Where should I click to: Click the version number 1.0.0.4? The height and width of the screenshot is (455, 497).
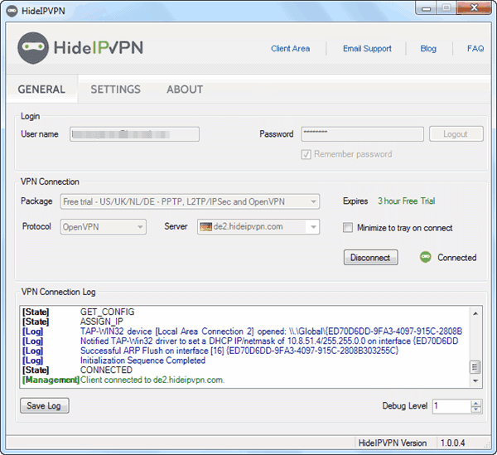pos(452,443)
